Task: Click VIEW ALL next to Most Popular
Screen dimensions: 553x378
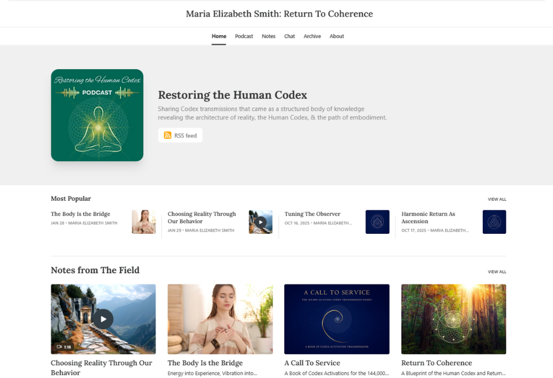Action: click(495, 199)
